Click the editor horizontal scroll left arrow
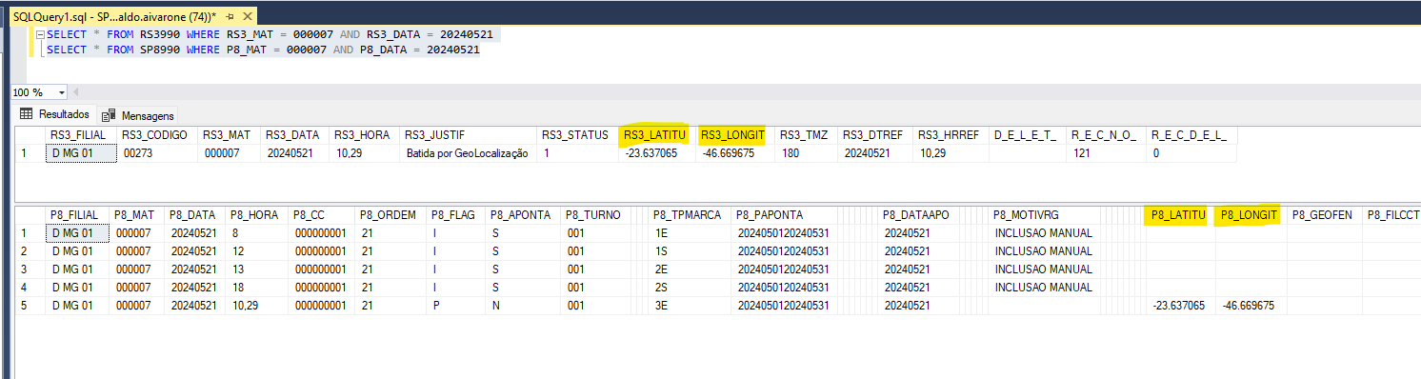Screen dimensions: 1421x379 76,92
